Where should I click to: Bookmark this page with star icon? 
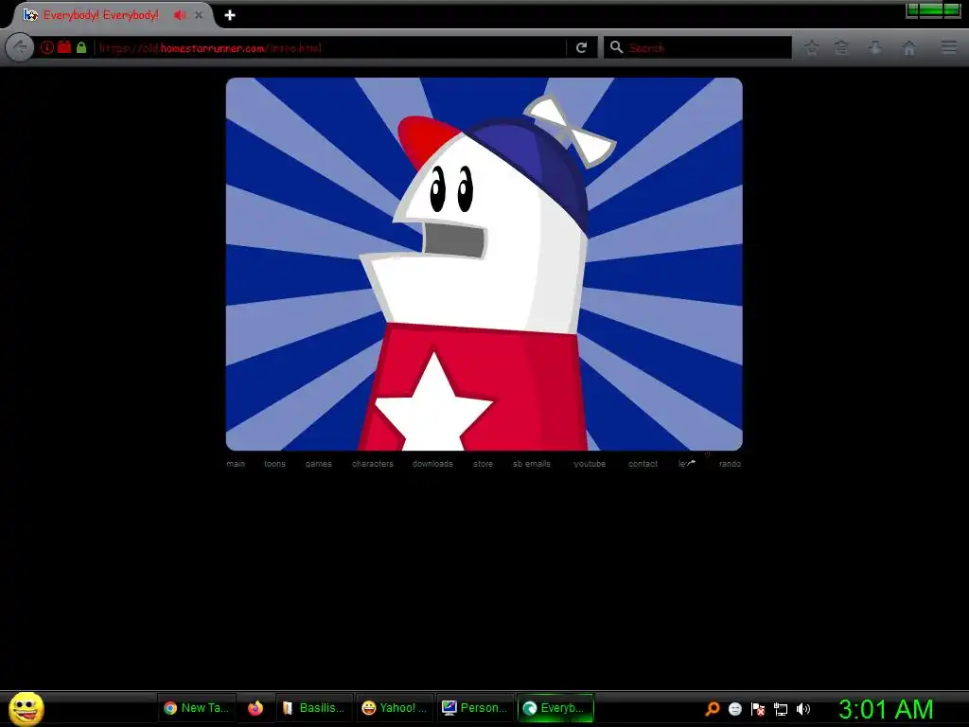[811, 47]
